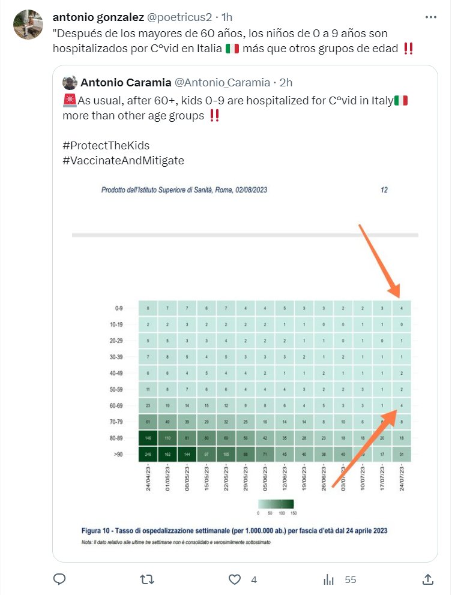Open the quoted author name Antonio Caramia
461x595 pixels.
126,82
